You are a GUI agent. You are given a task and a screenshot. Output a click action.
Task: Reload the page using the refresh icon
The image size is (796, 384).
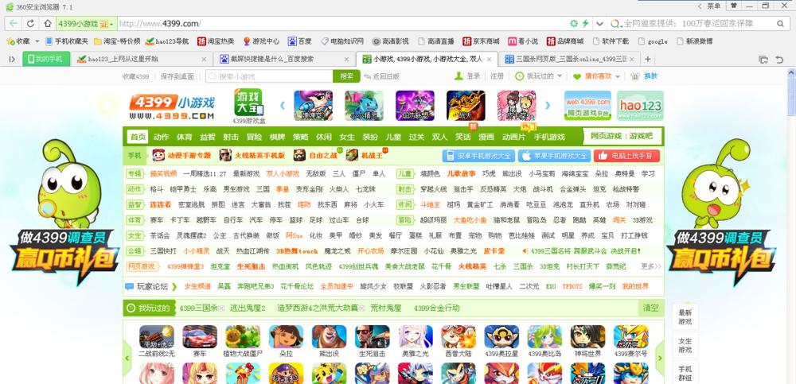coord(30,23)
